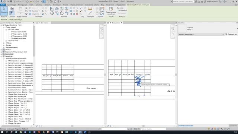
Task: Open the Systems (Системы) ribbon tab
Action: 39,5
